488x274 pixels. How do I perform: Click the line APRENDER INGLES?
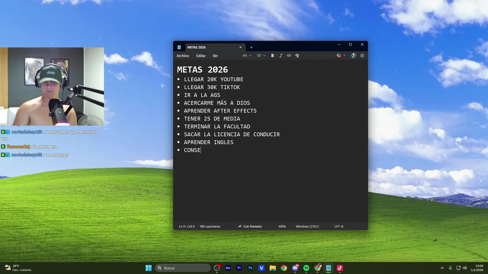(x=209, y=142)
